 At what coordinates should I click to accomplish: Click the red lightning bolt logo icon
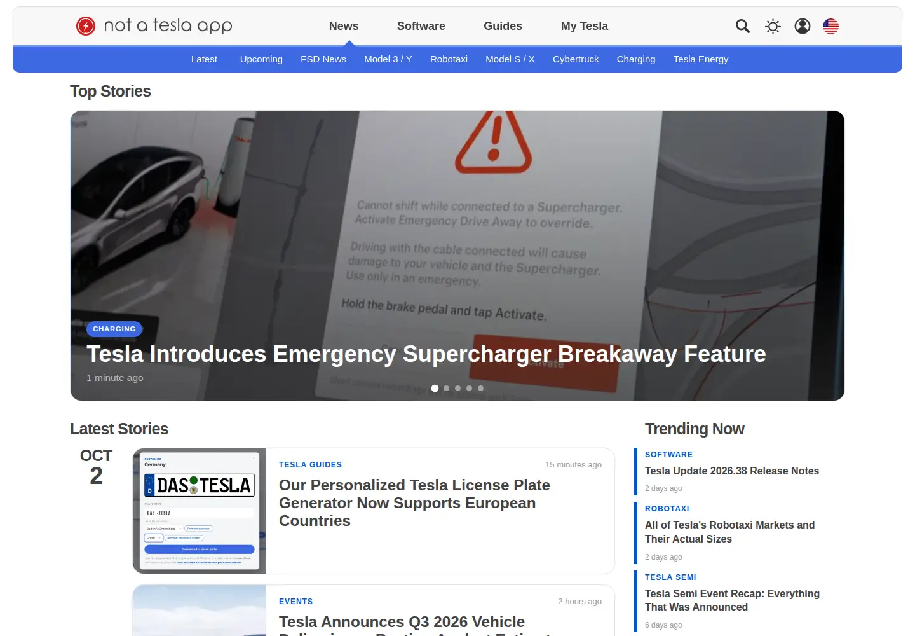coord(86,26)
